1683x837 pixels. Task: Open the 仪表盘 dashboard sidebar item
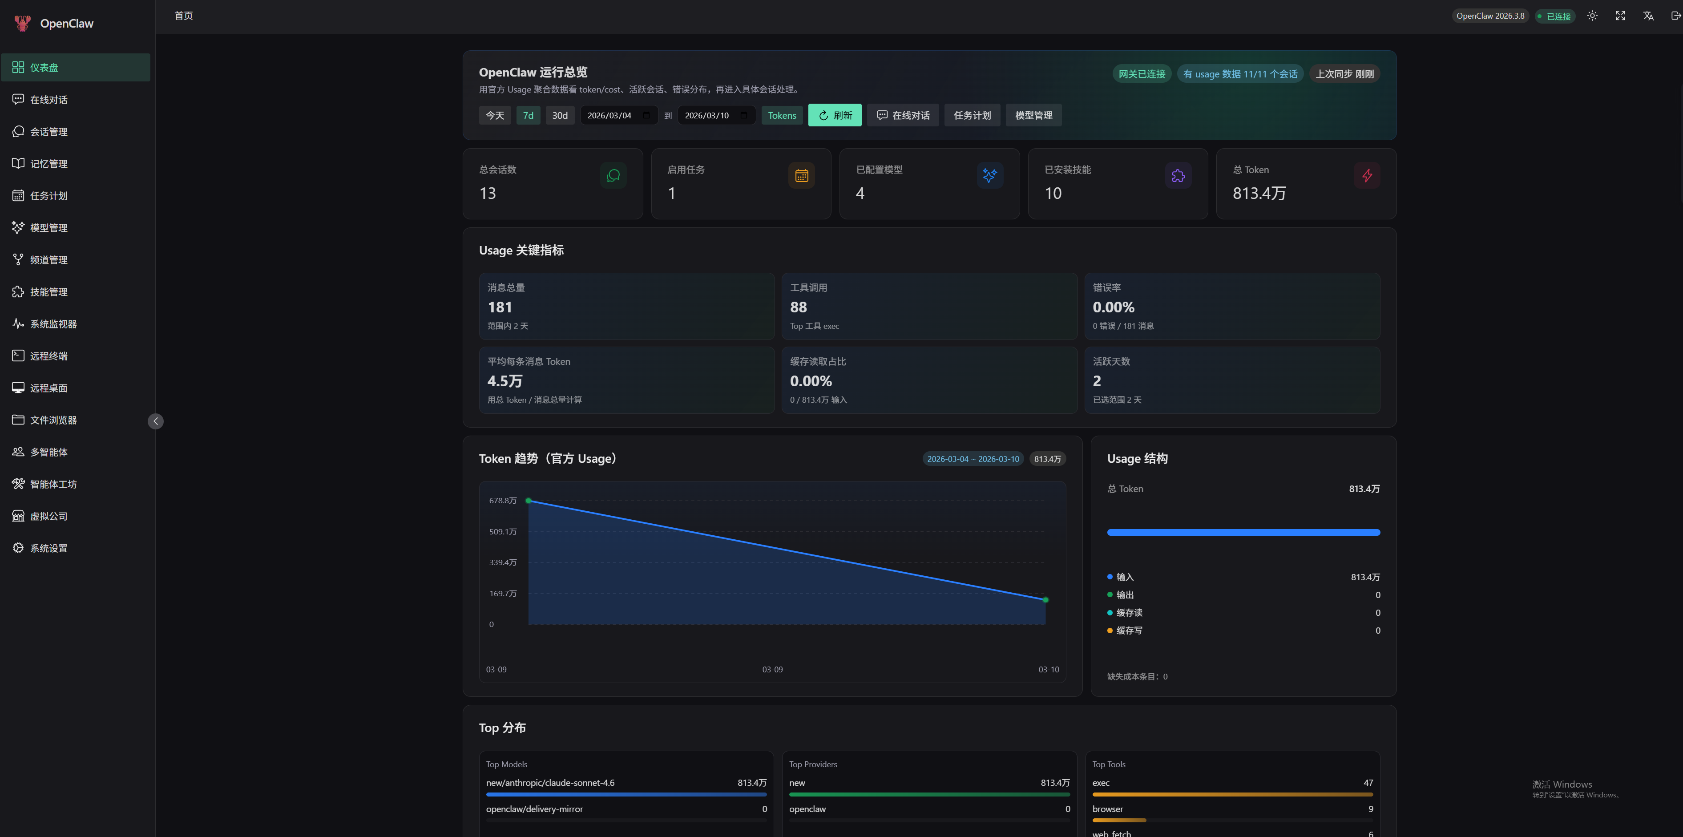(x=76, y=67)
